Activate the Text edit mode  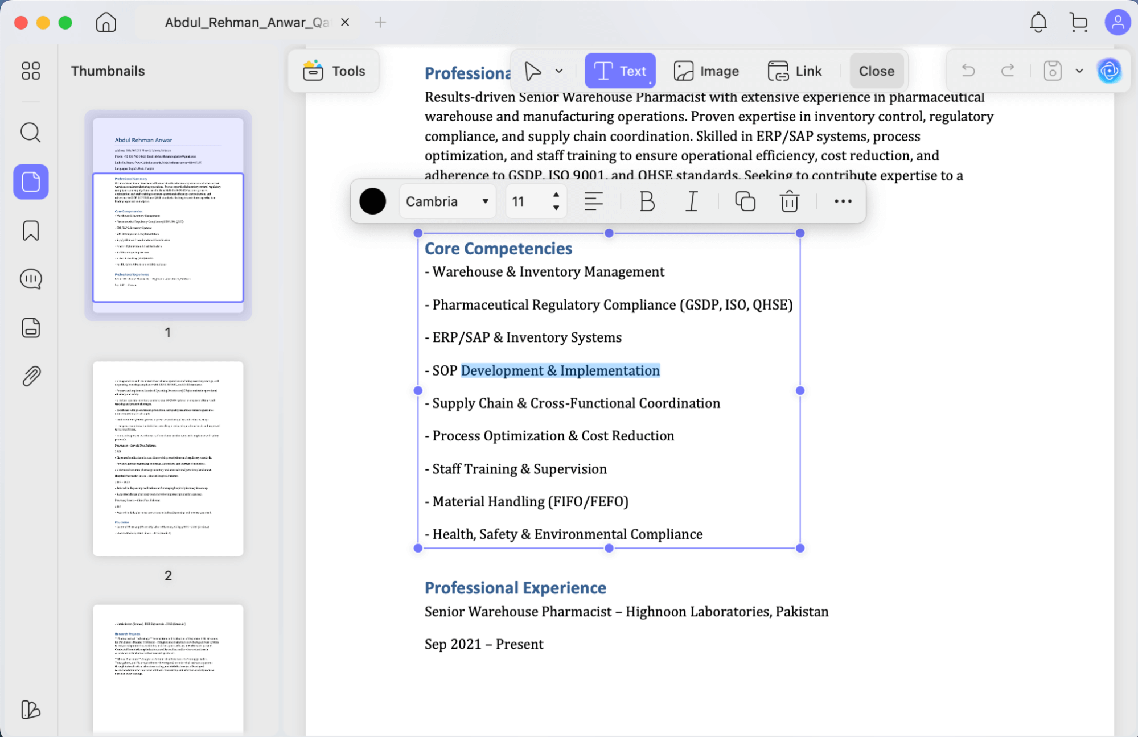click(620, 71)
